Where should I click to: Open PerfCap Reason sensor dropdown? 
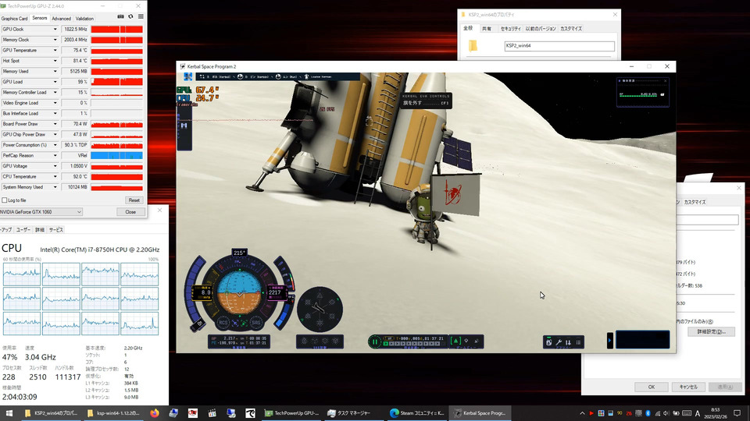click(x=55, y=156)
